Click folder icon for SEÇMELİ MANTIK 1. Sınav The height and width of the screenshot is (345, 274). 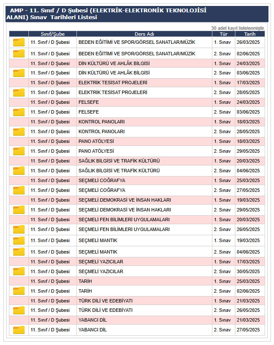pos(19,240)
